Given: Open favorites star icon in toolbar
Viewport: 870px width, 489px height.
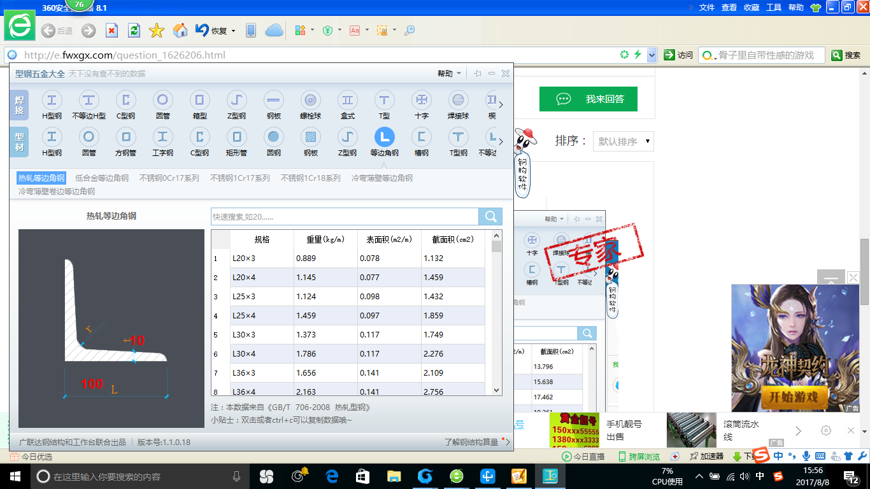Looking at the screenshot, I should 157,30.
